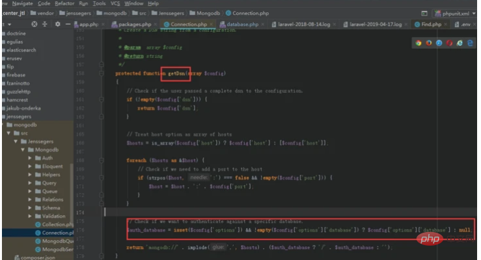Close the app.php editor tab

point(103,25)
